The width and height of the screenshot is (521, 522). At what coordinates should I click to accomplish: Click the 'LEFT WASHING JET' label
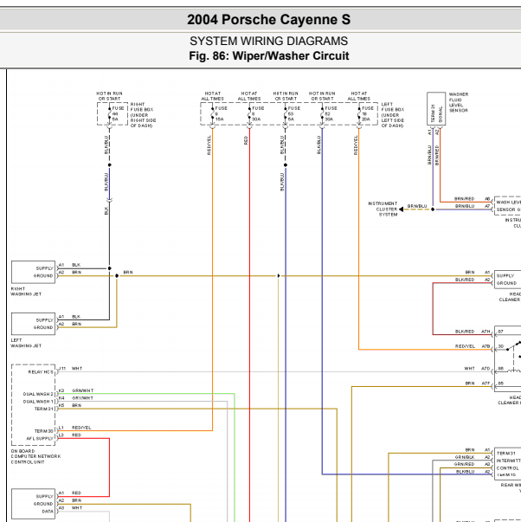coord(26,343)
